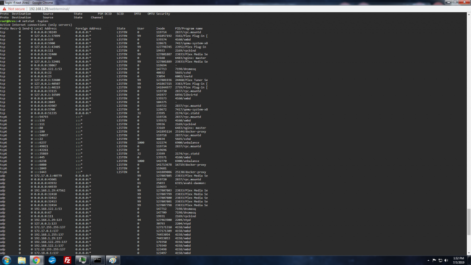Open the PuTTY terminal taskbar icon
Image resolution: width=471 pixels, height=265 pixels.
tap(82, 260)
